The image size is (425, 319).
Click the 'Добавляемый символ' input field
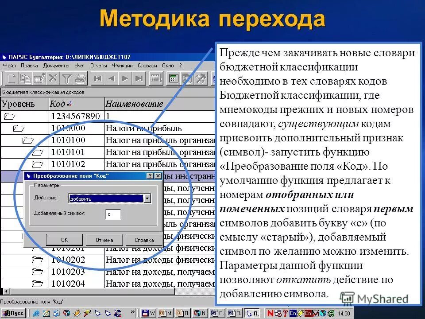pyautogui.click(x=113, y=214)
